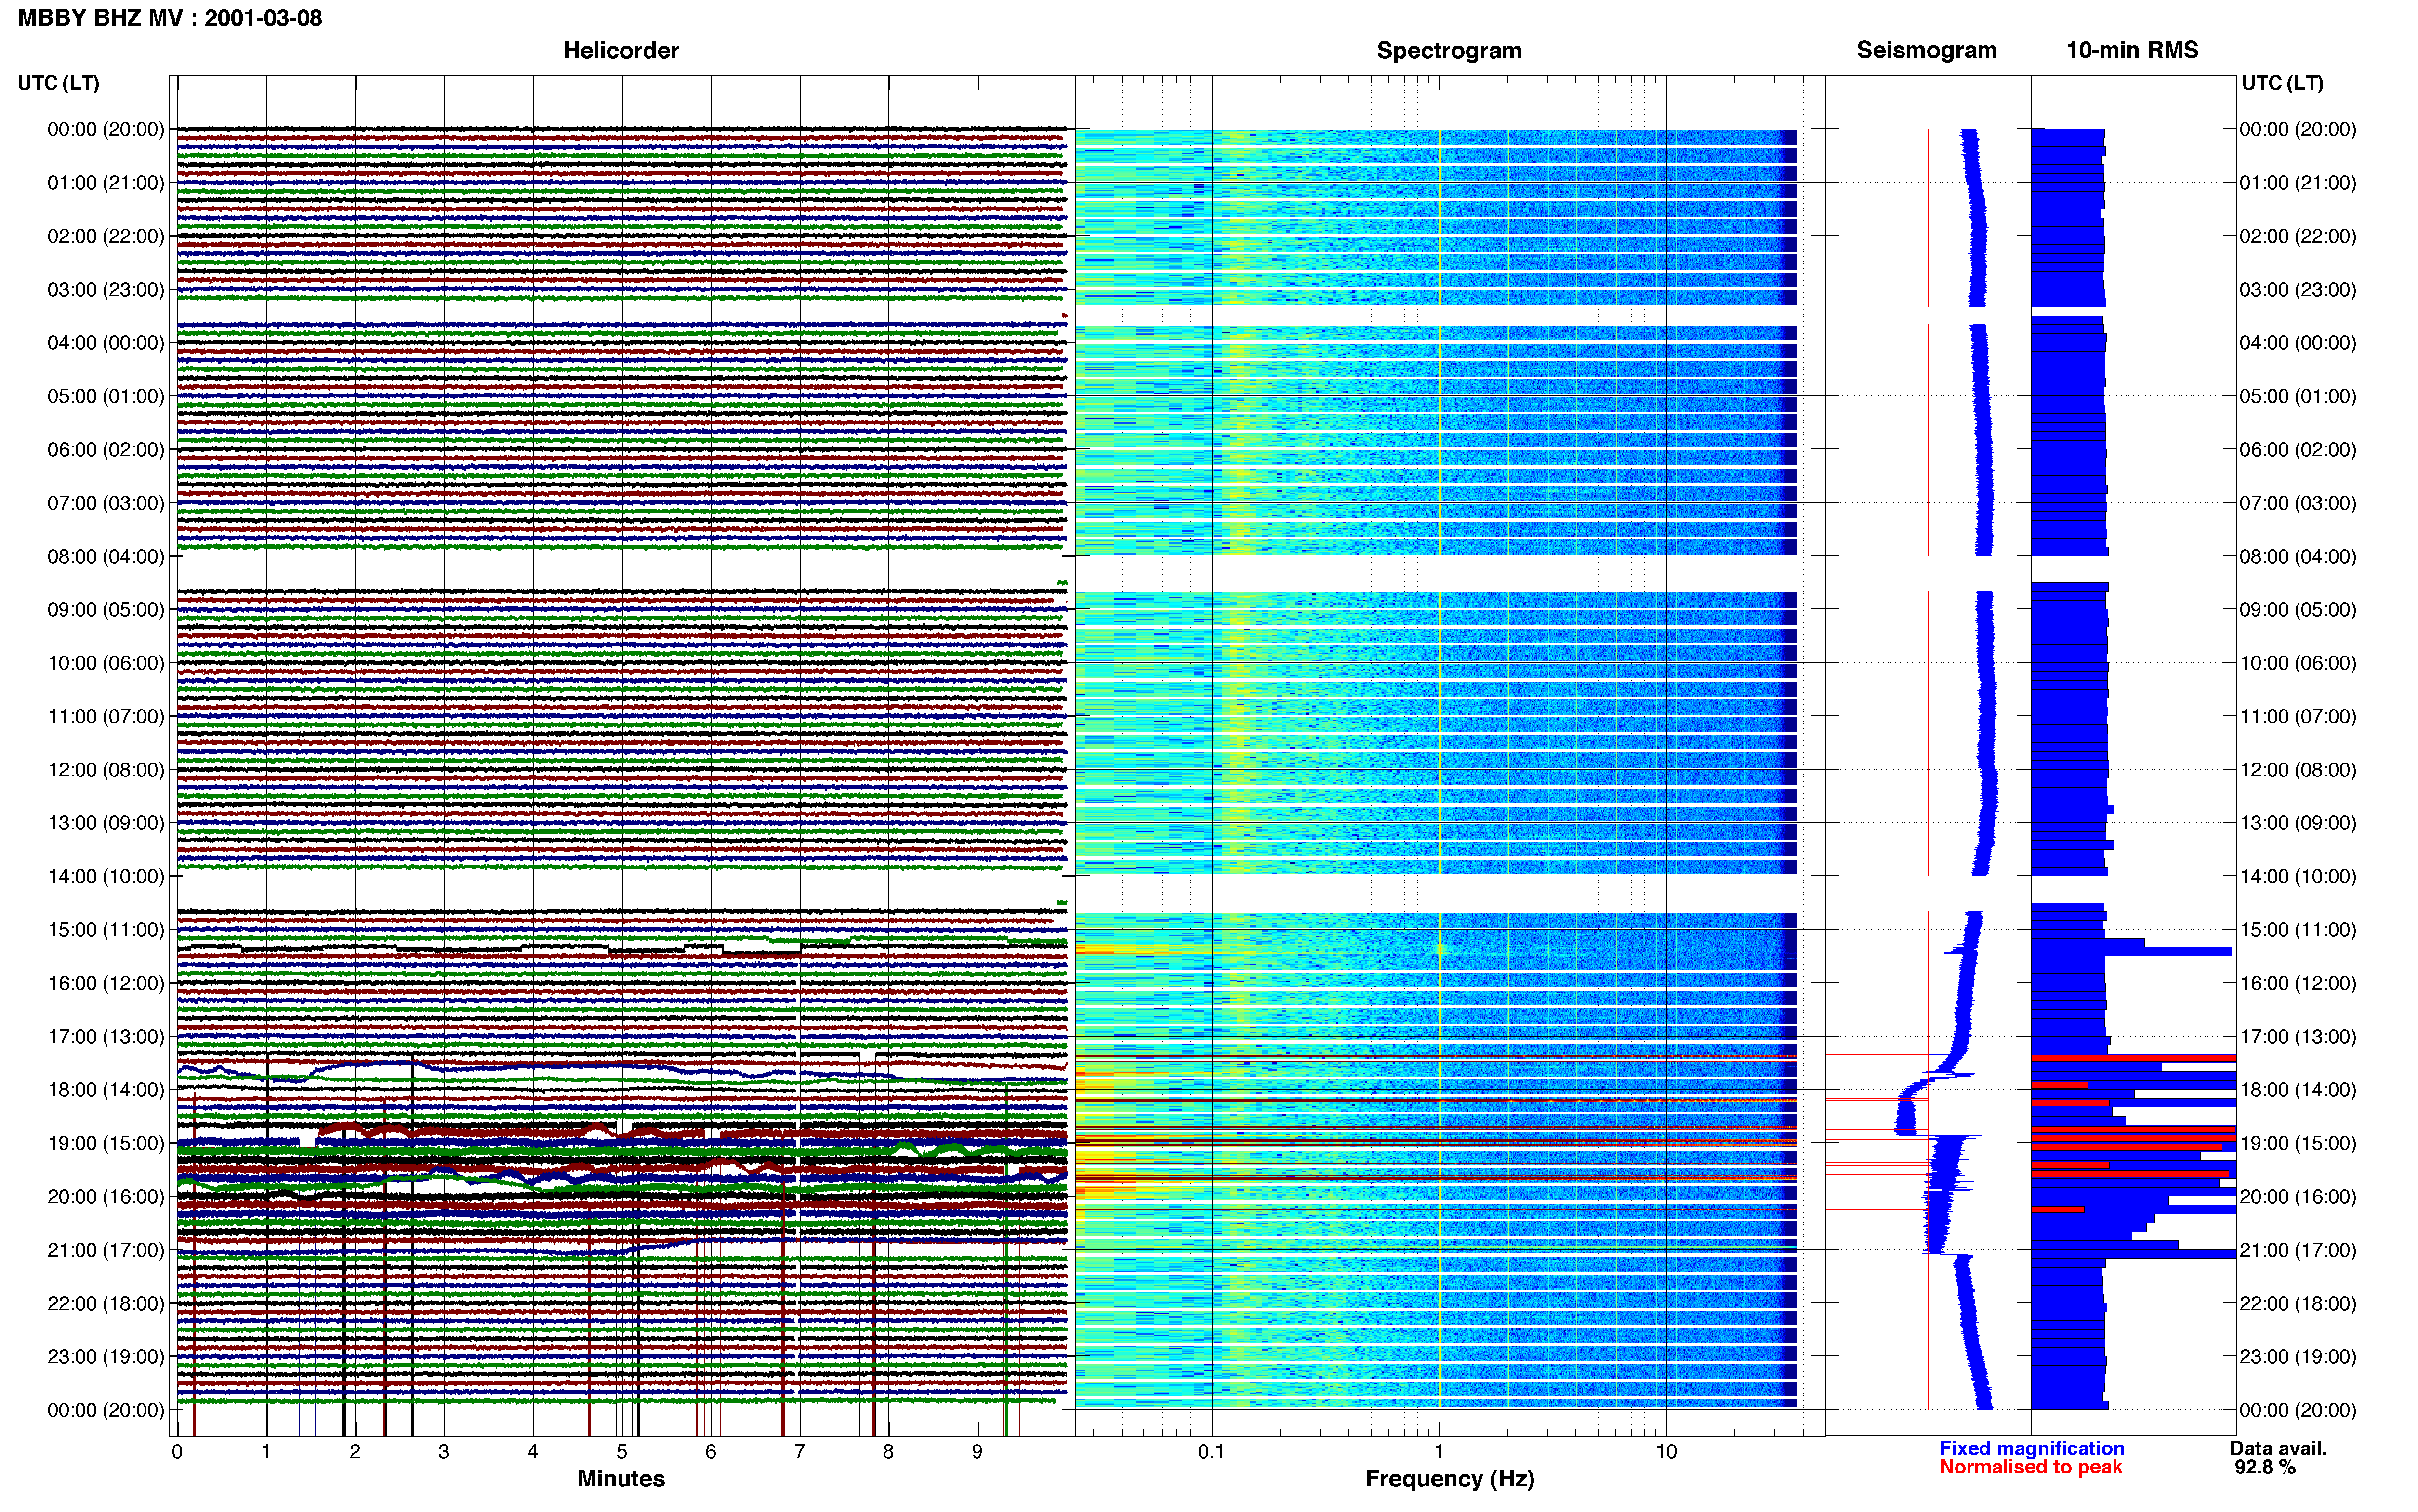2418x1512 pixels.
Task: Click tick "8" on the Minutes axis
Action: [888, 1452]
